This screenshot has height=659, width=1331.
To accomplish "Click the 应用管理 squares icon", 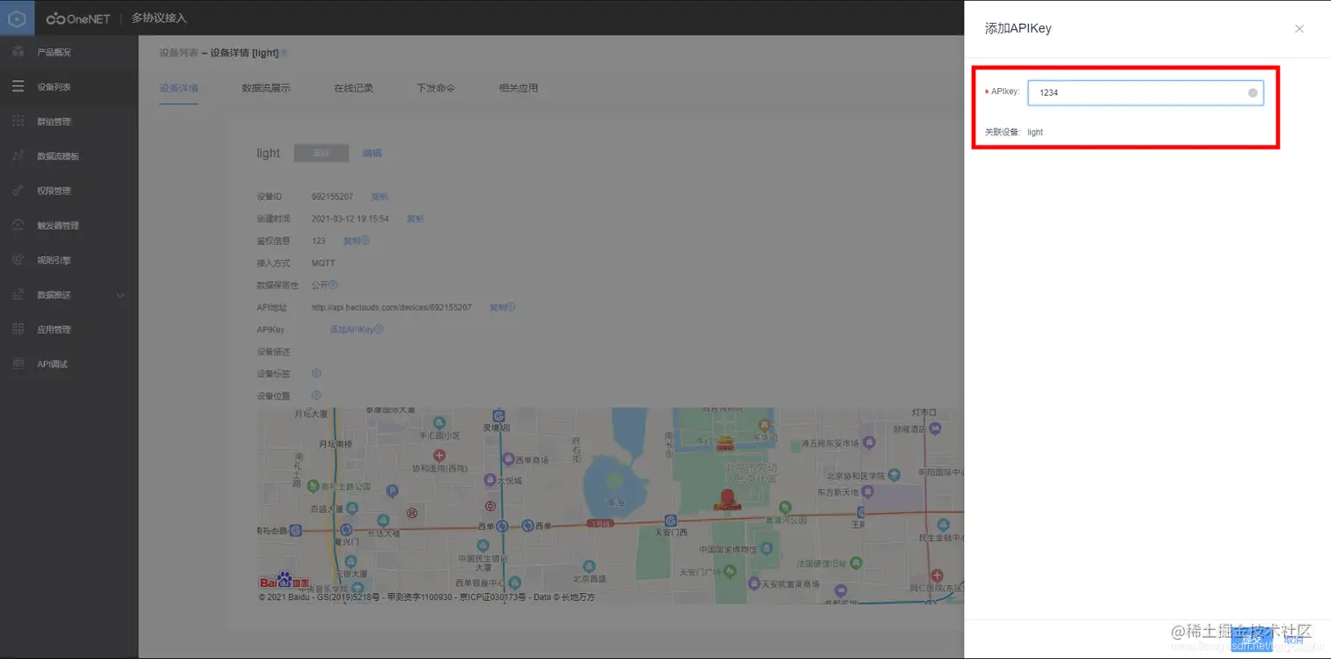I will (18, 329).
